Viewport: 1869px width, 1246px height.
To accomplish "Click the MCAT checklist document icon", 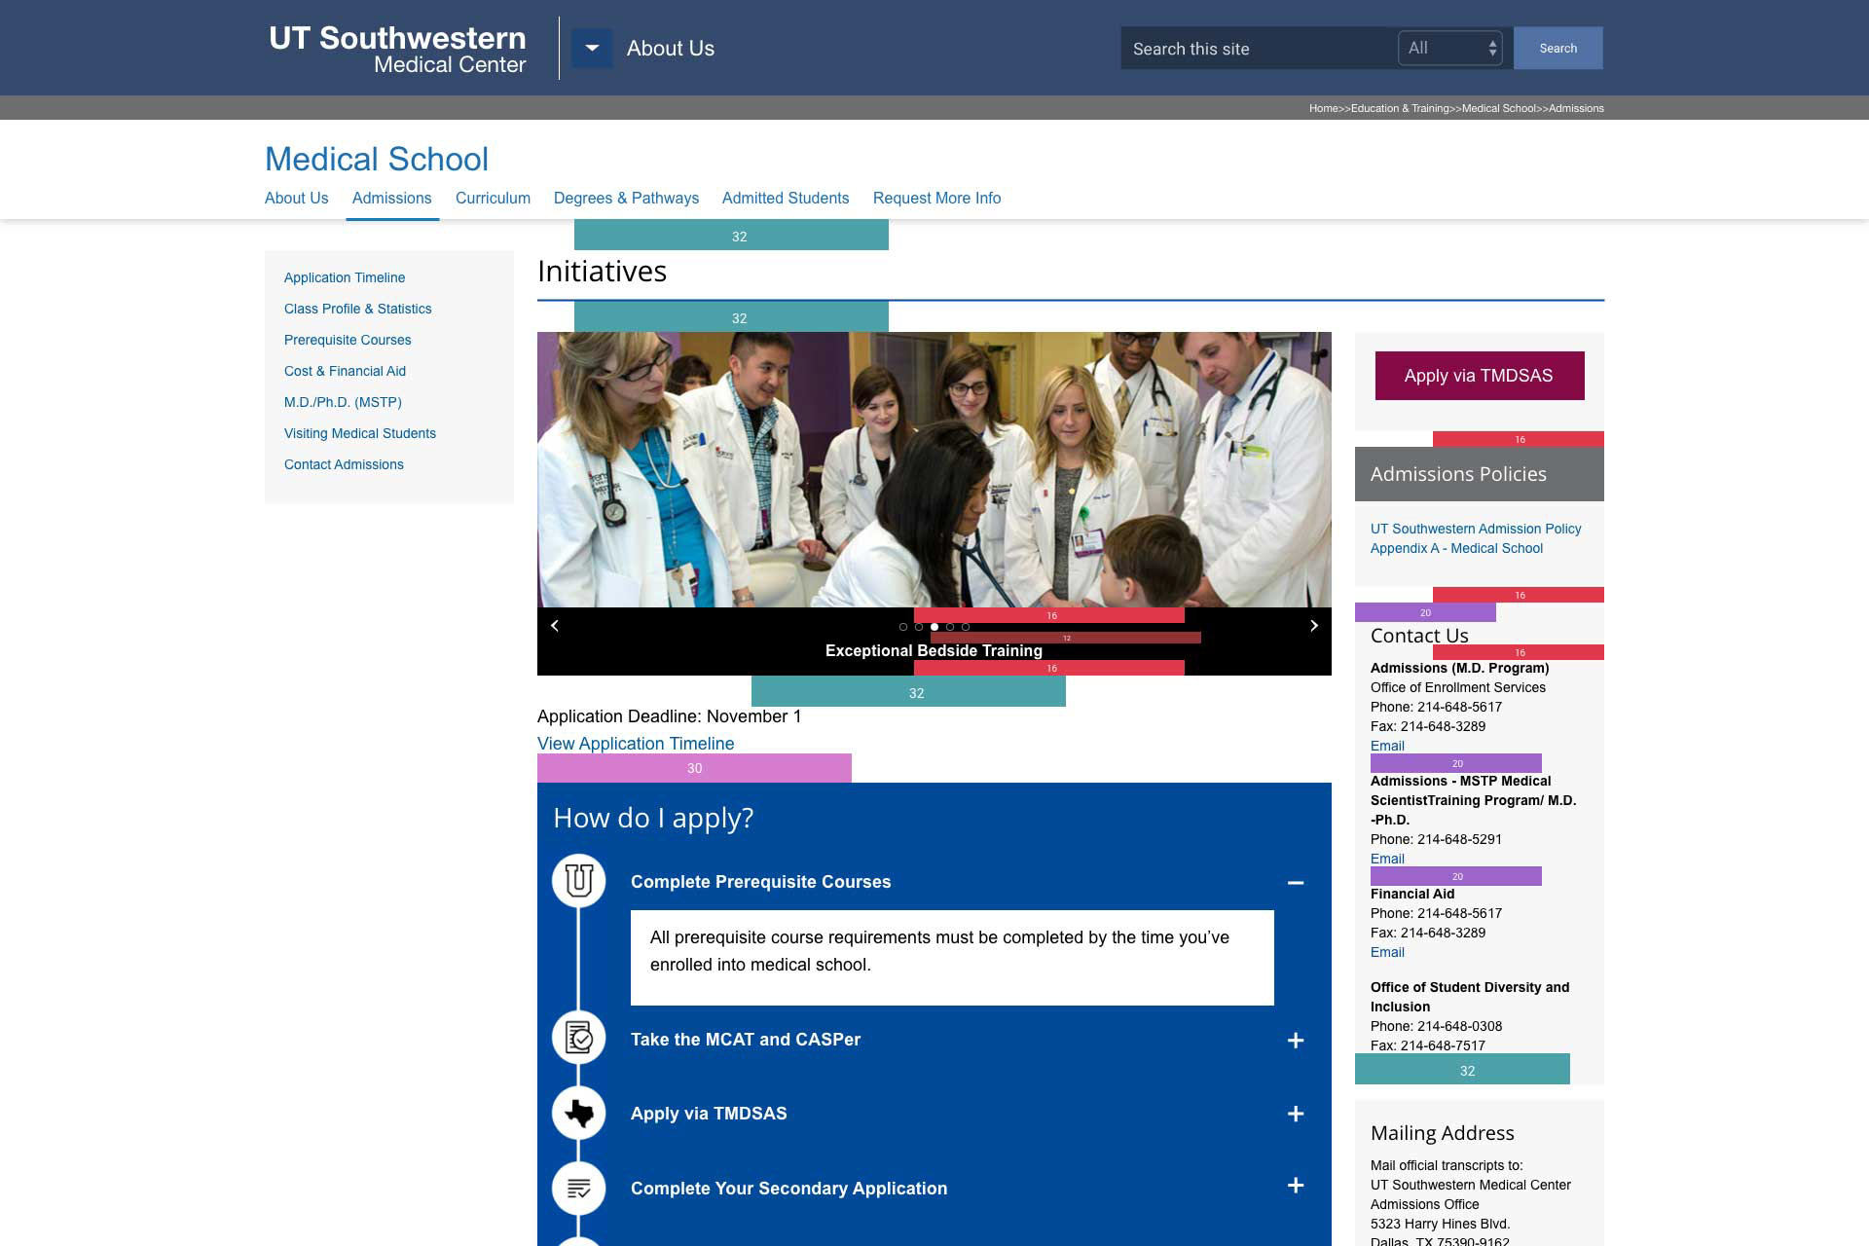I will 579,1038.
